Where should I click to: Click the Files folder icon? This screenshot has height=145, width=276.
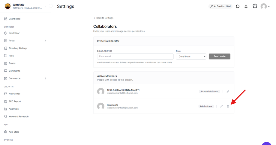pos(6,56)
